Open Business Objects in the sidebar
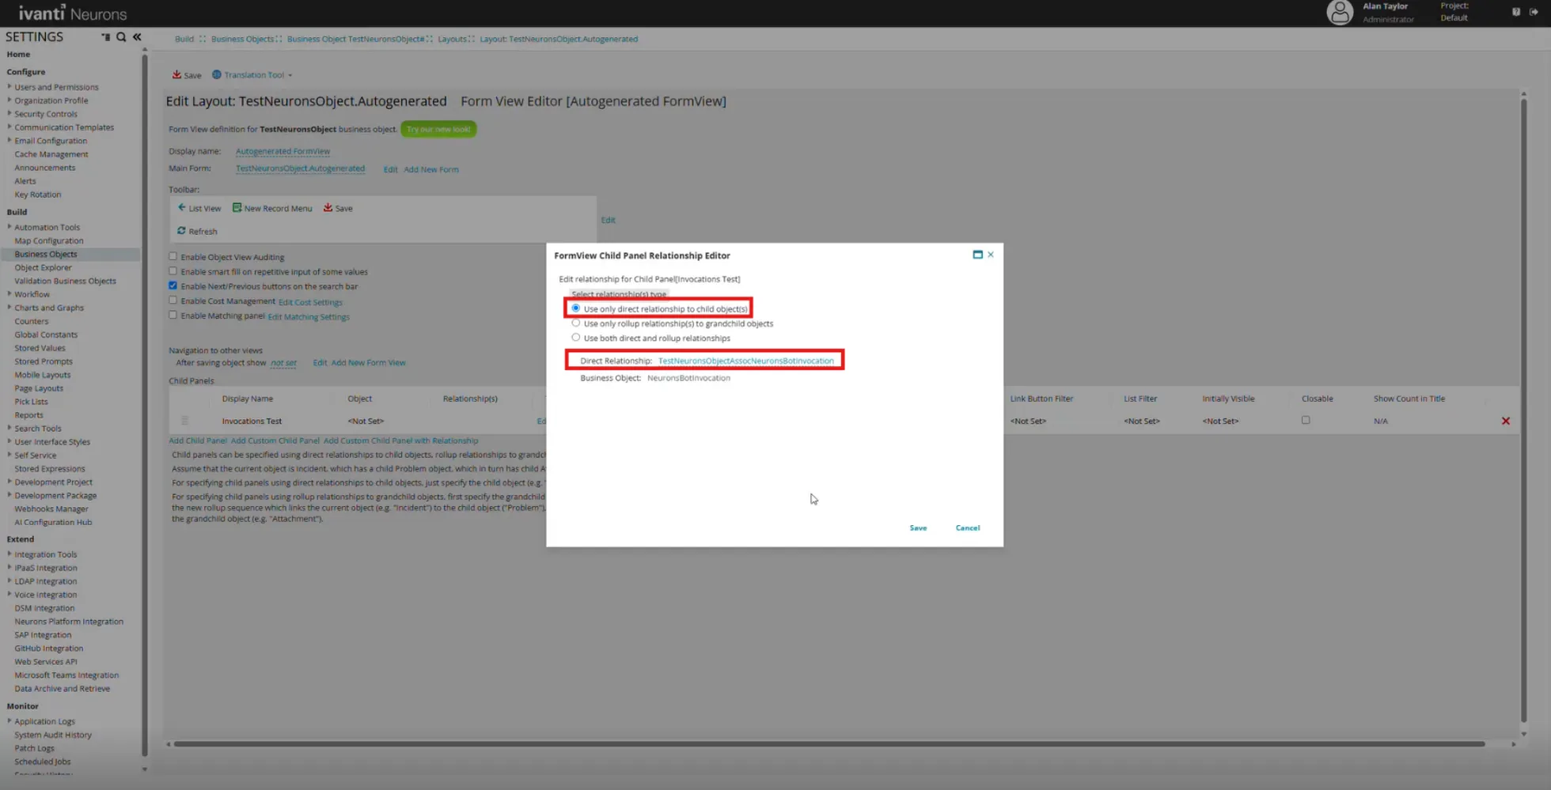This screenshot has width=1551, height=790. pos(46,254)
